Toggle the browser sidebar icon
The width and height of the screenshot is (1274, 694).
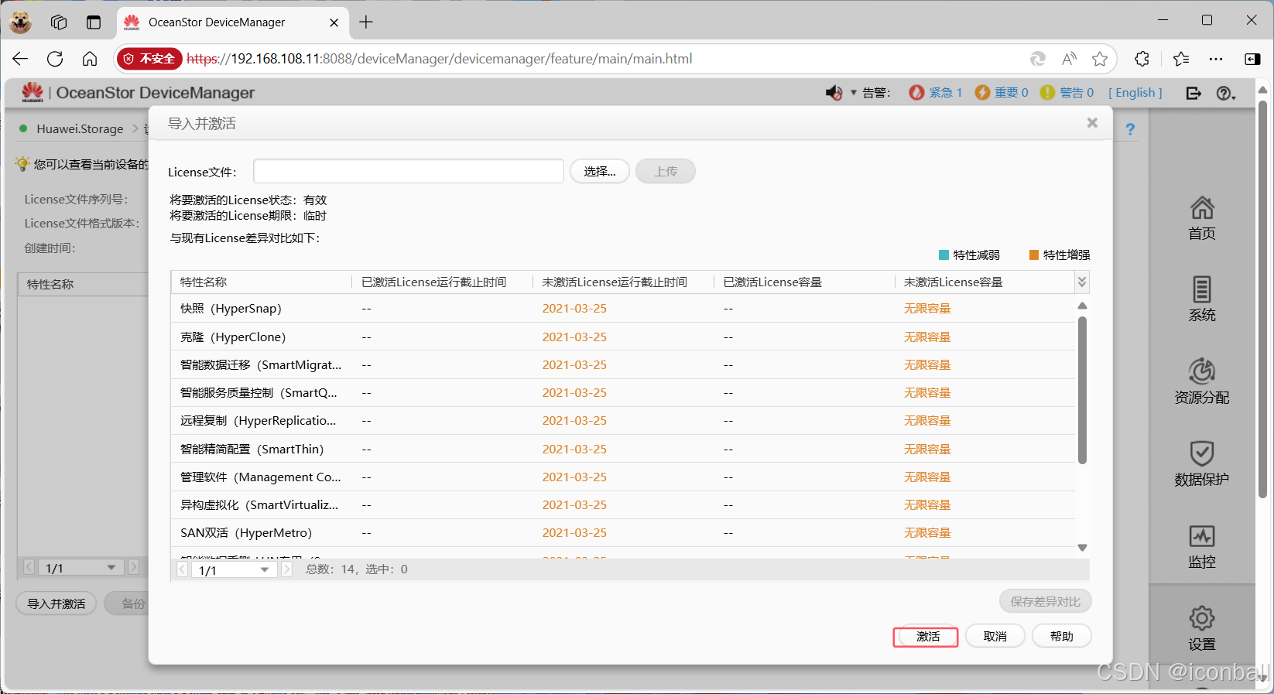(1252, 59)
